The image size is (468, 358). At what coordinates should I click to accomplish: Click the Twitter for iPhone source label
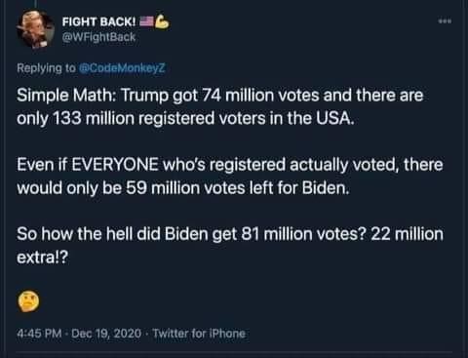click(199, 334)
